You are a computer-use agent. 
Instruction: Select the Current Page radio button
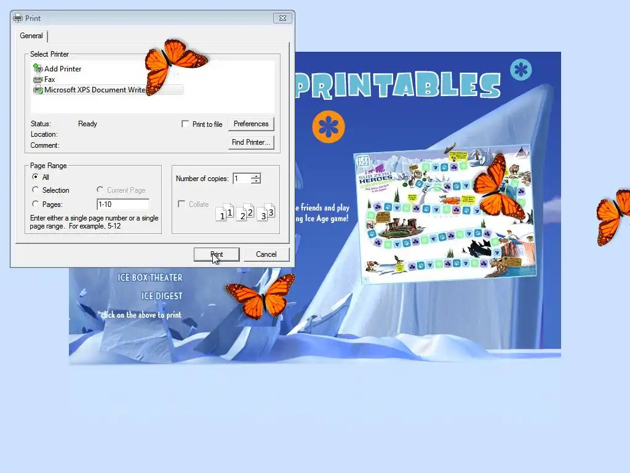point(100,190)
